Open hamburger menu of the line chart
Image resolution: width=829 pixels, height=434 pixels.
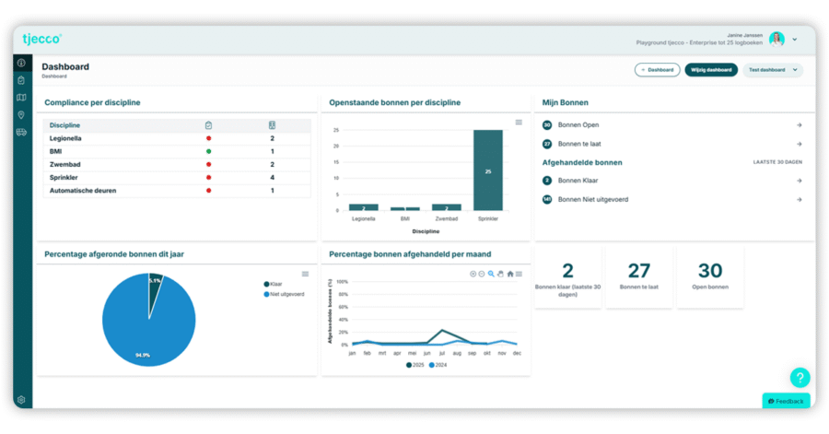coord(520,274)
